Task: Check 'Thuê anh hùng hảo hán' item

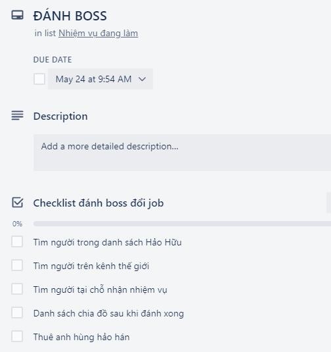Action: tap(17, 336)
